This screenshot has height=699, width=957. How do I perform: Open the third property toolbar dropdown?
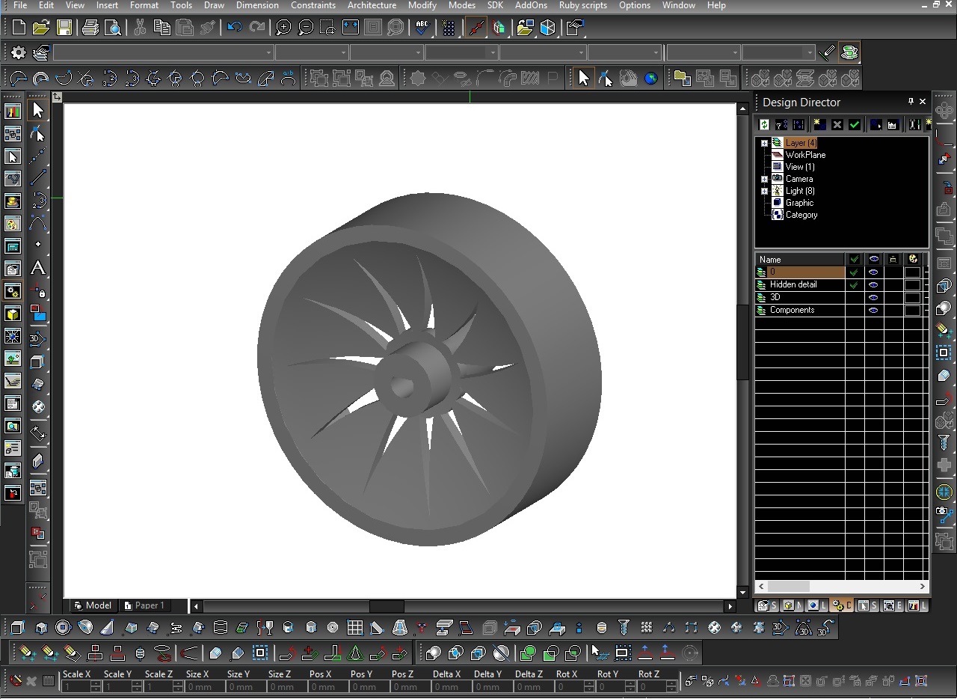coord(418,52)
